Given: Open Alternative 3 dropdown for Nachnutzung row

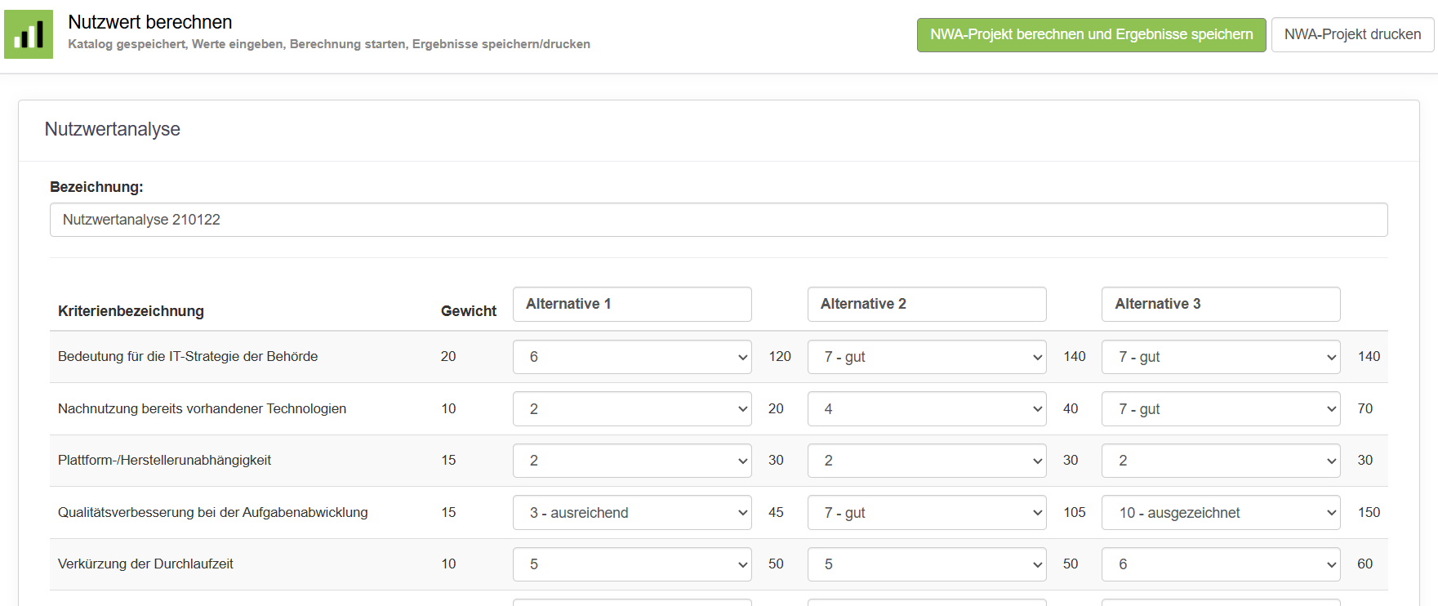Looking at the screenshot, I should [x=1220, y=409].
